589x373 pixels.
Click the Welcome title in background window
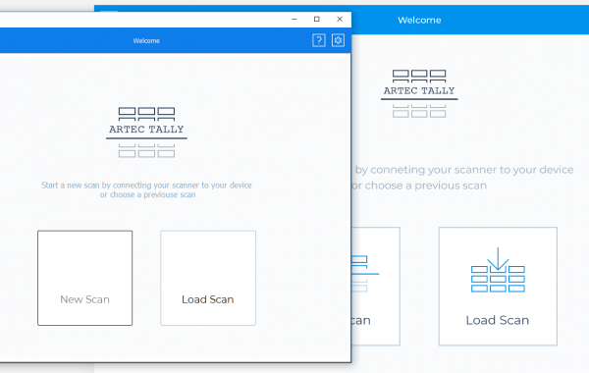pyautogui.click(x=419, y=20)
